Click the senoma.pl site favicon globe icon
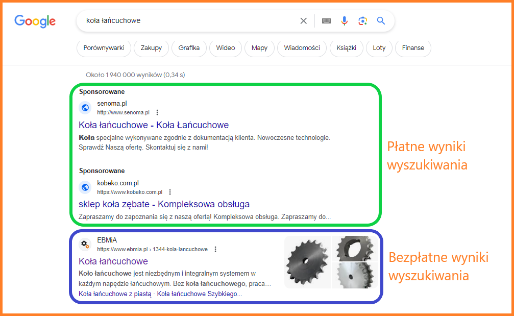Screen dimensions: 514x316 [x=85, y=108]
